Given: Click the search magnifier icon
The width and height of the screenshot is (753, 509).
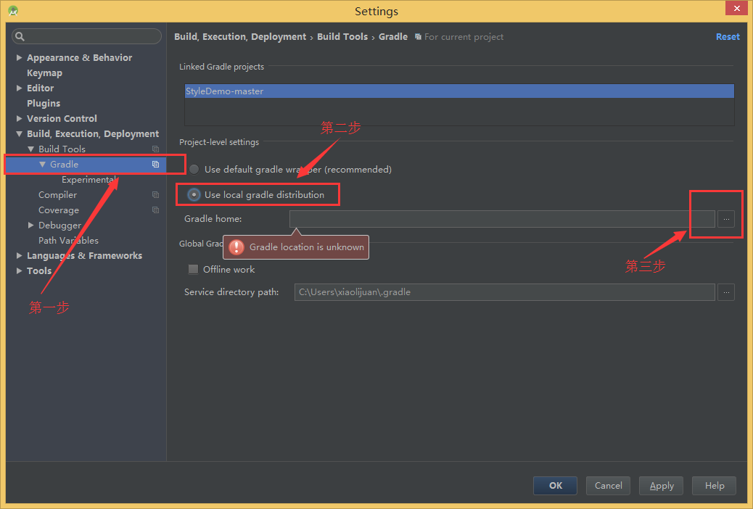Looking at the screenshot, I should [20, 36].
